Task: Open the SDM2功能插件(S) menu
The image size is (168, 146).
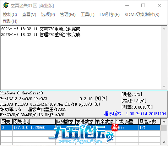Action: tap(142, 15)
